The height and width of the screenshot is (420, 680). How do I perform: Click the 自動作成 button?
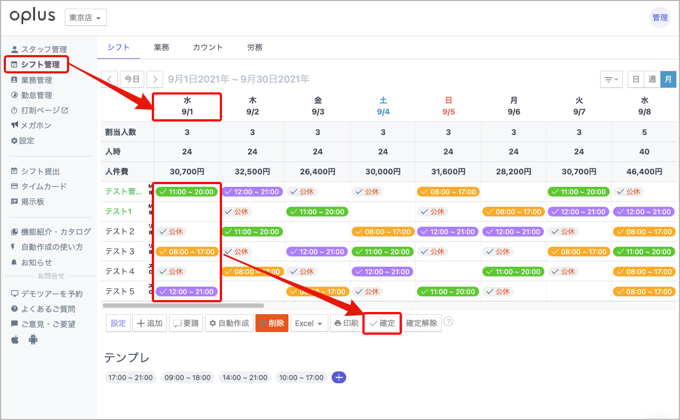tap(229, 323)
